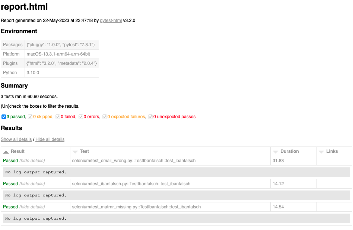Image resolution: width=353 pixels, height=230 pixels.
Task: Click the Environment section heading
Action: 19,31
